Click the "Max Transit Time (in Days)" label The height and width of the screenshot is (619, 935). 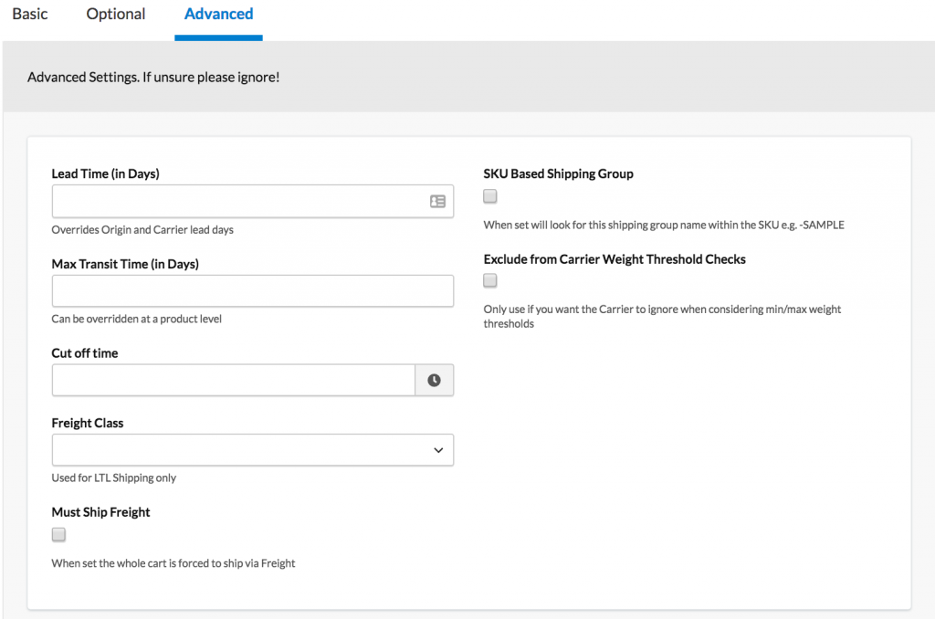(125, 264)
